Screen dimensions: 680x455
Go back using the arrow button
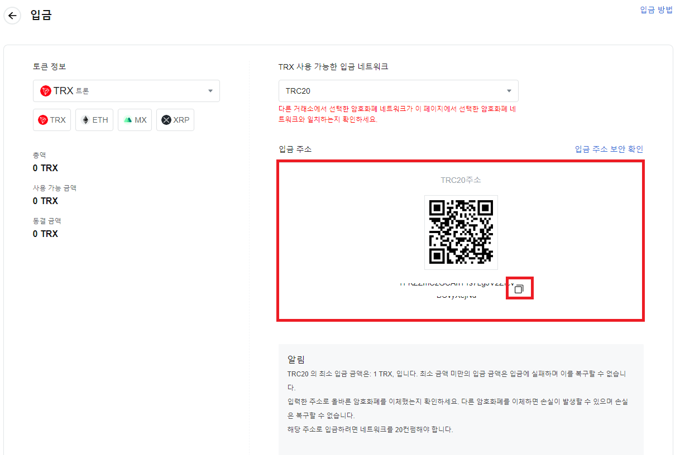pyautogui.click(x=12, y=16)
